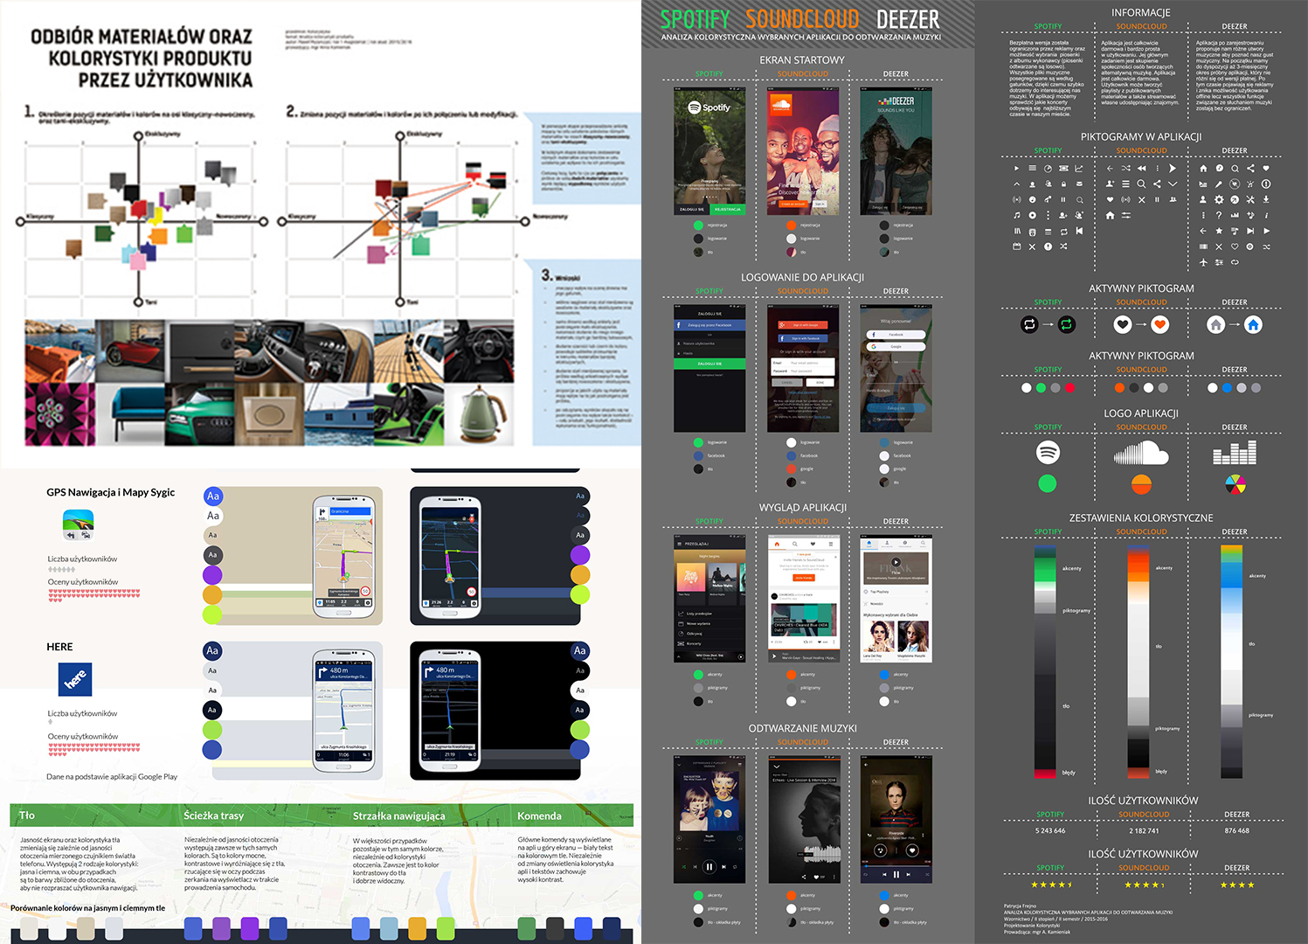Click the orange SoundCloud logo on the start screen mockup
This screenshot has height=944, width=1308.
(x=780, y=104)
